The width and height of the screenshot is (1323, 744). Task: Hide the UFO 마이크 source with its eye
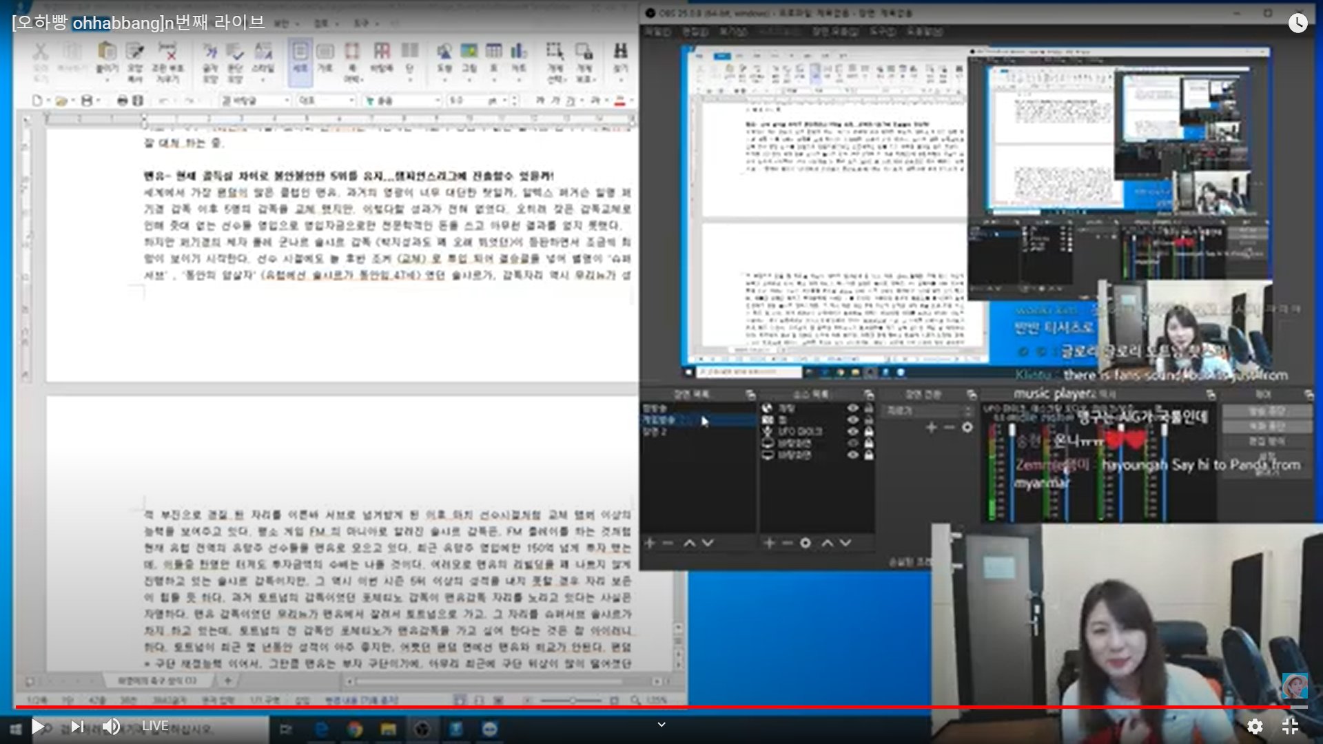pyautogui.click(x=853, y=431)
